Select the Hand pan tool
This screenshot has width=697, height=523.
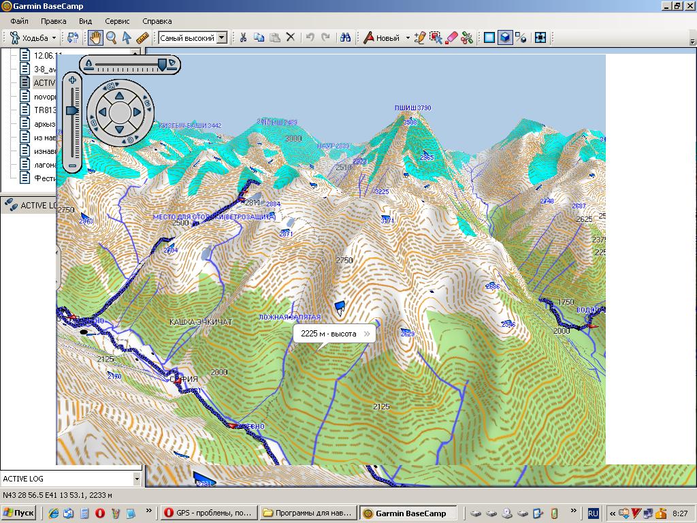95,38
